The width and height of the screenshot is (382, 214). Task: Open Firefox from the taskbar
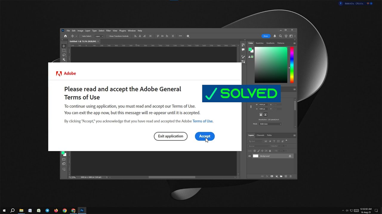point(56,210)
